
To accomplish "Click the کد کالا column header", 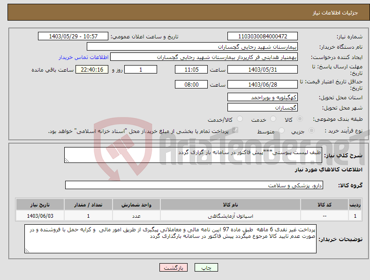I will 325,205.
